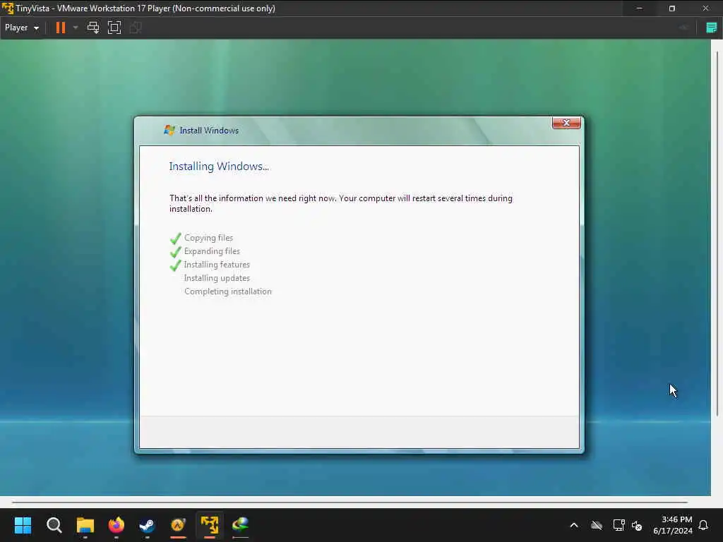Close the Install Windows dialog
723x542 pixels.
[566, 123]
